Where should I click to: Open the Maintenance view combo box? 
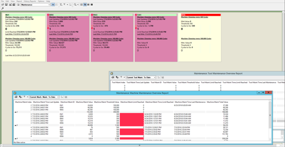(x=35, y=5)
